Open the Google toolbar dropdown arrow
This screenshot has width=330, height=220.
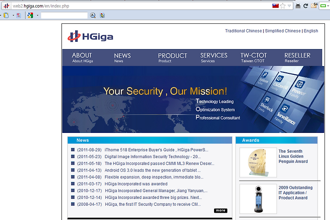[38, 15]
